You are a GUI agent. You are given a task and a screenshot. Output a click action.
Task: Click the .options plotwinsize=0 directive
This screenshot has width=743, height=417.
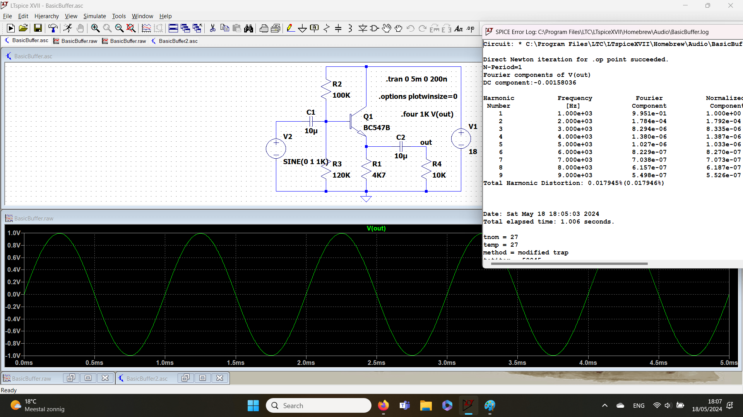coord(418,96)
